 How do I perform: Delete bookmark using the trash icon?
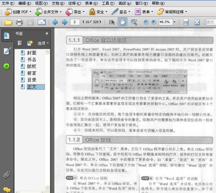tap(20, 43)
